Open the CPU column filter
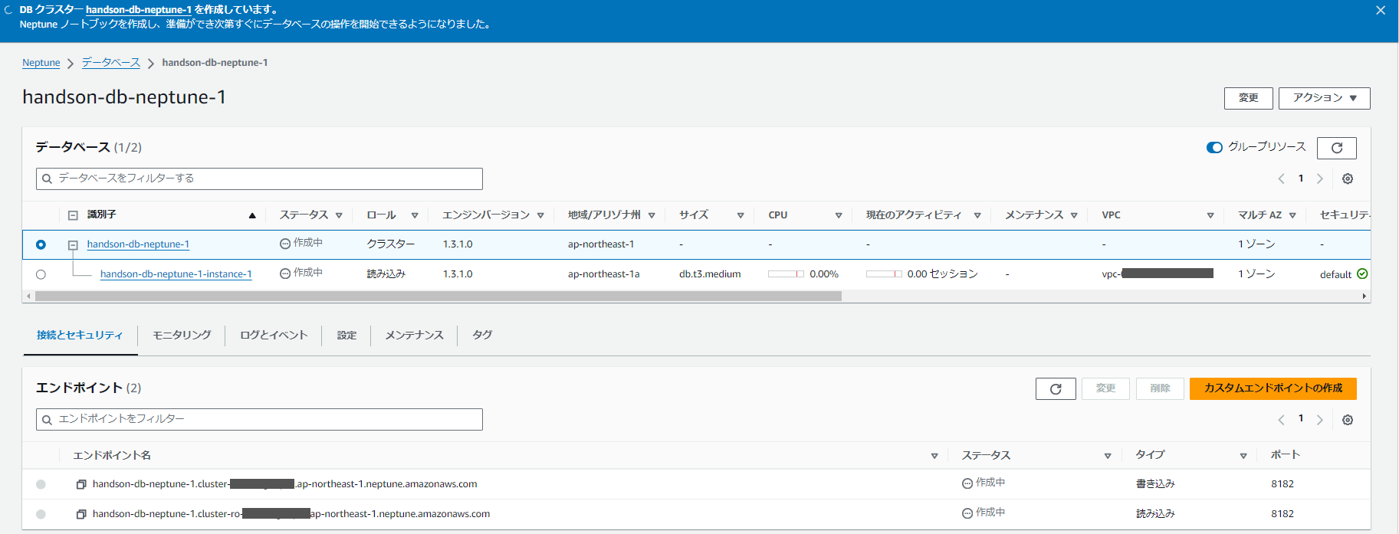Viewport: 1399px width, 534px height. point(839,215)
